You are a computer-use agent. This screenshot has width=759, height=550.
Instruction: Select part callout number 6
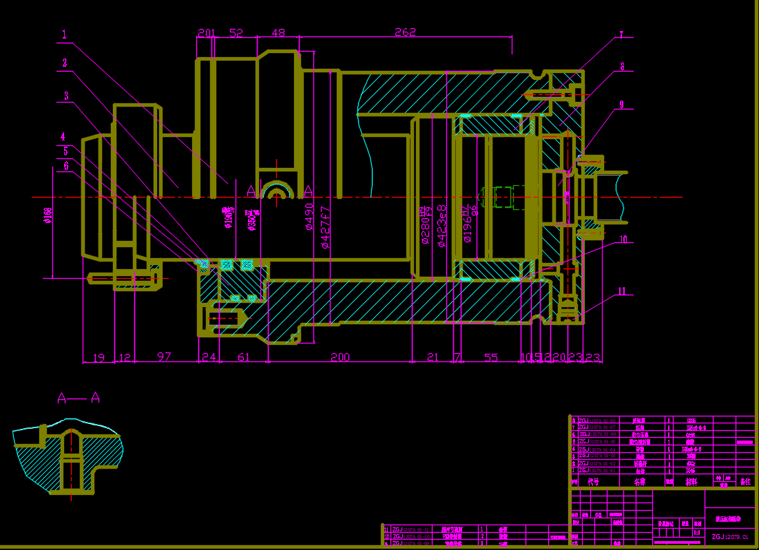pyautogui.click(x=66, y=166)
